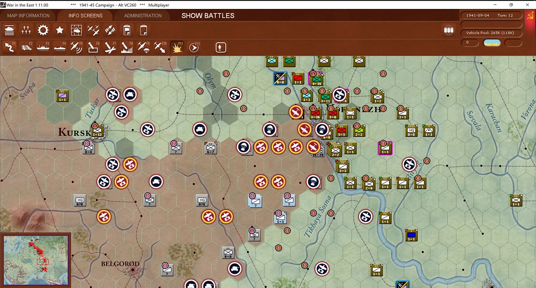Select F5 air recon mode

click(76, 48)
